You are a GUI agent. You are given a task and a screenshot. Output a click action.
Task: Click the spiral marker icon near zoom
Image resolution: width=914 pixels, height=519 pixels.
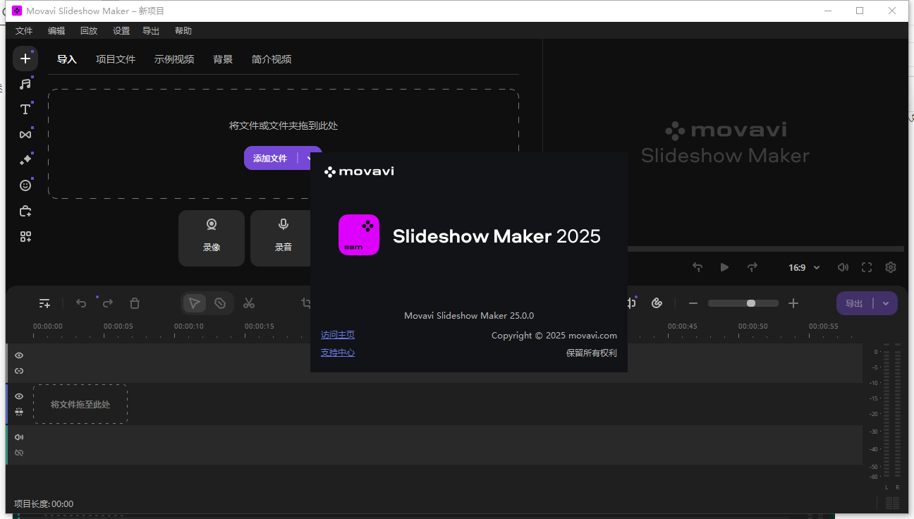[657, 303]
